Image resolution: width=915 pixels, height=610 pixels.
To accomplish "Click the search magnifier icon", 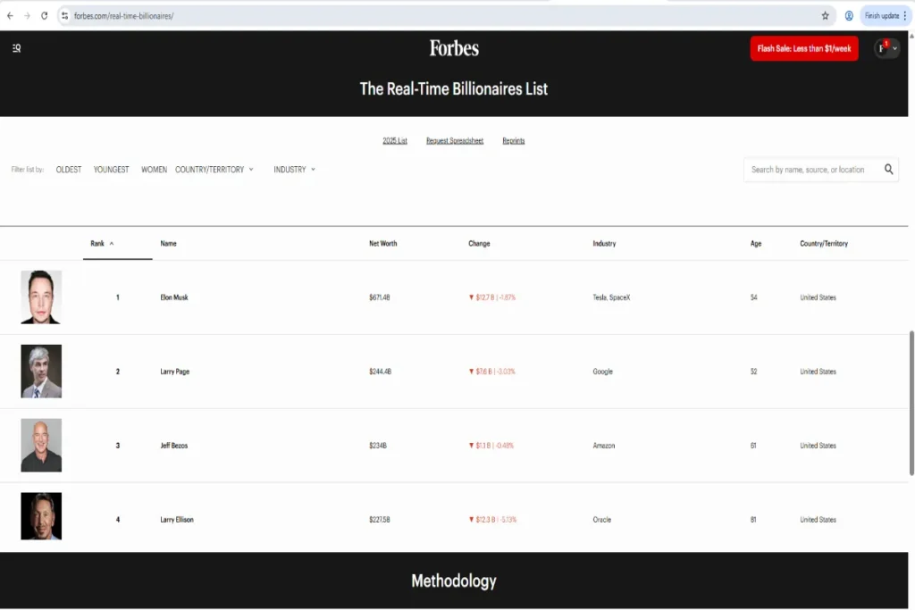I will [x=888, y=169].
